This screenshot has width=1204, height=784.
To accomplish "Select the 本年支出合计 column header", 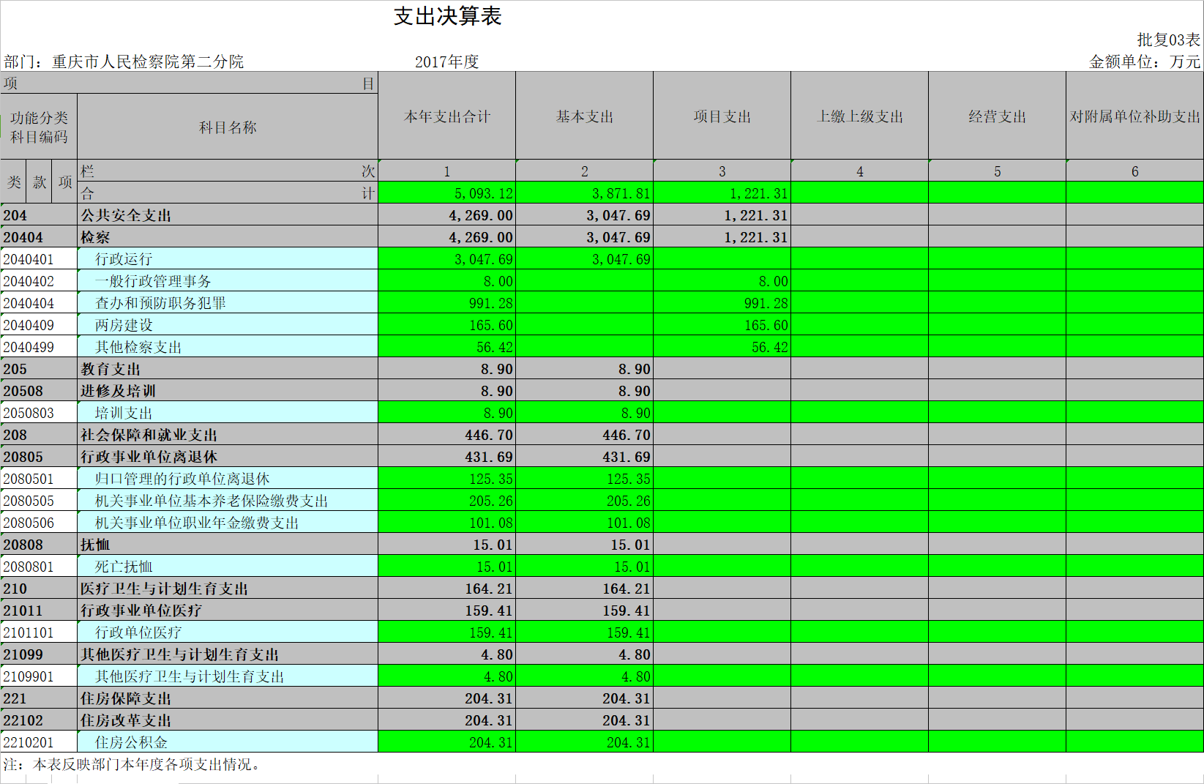I will [x=446, y=116].
